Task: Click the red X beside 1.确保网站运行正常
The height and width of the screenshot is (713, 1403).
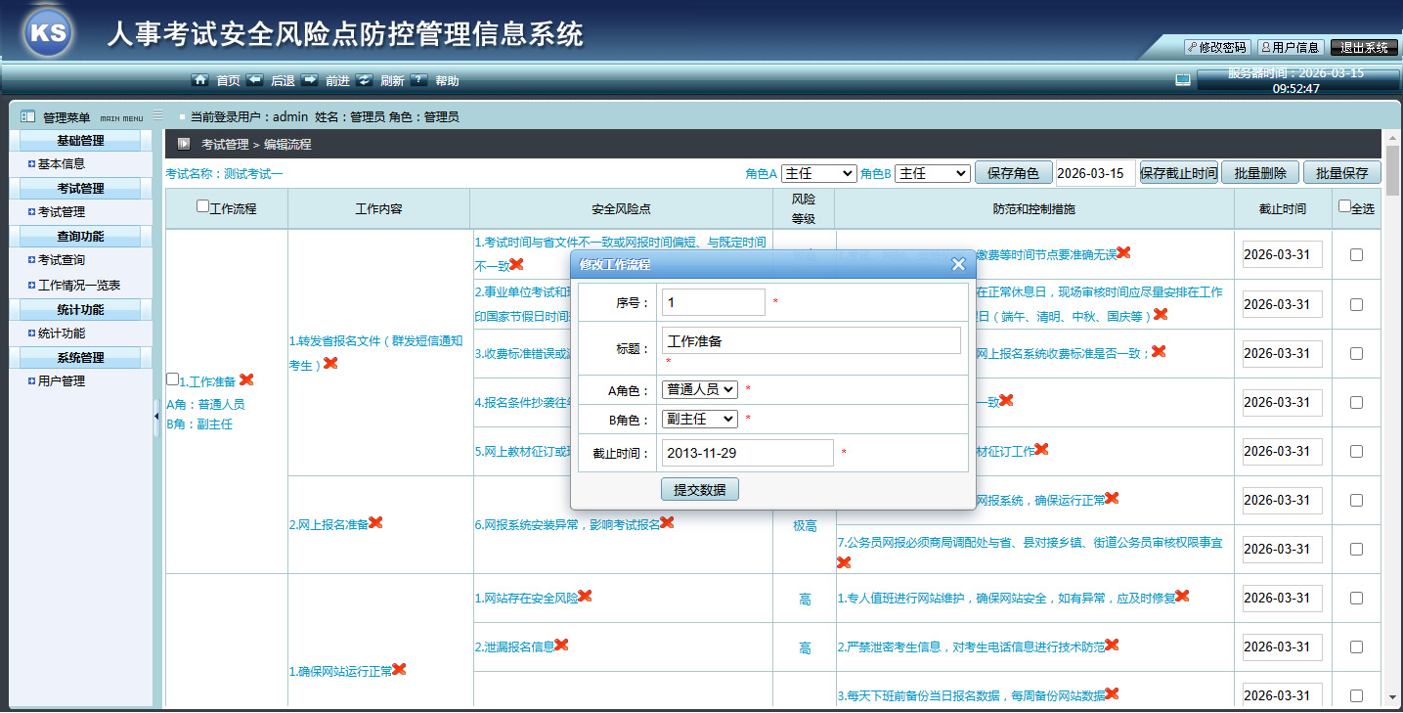Action: tap(399, 670)
